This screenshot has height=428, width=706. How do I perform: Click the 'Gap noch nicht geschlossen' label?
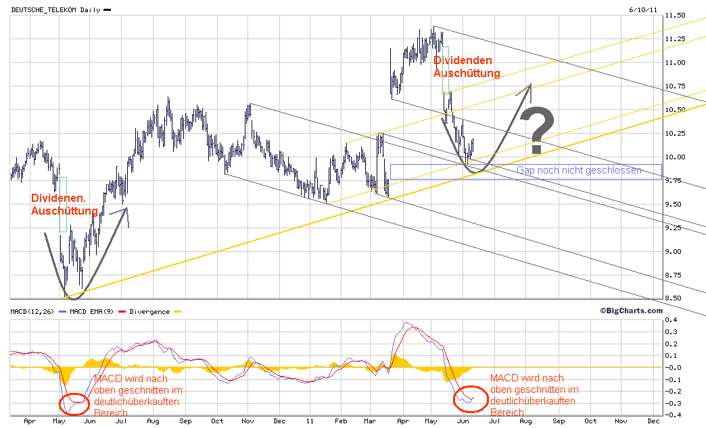click(579, 170)
